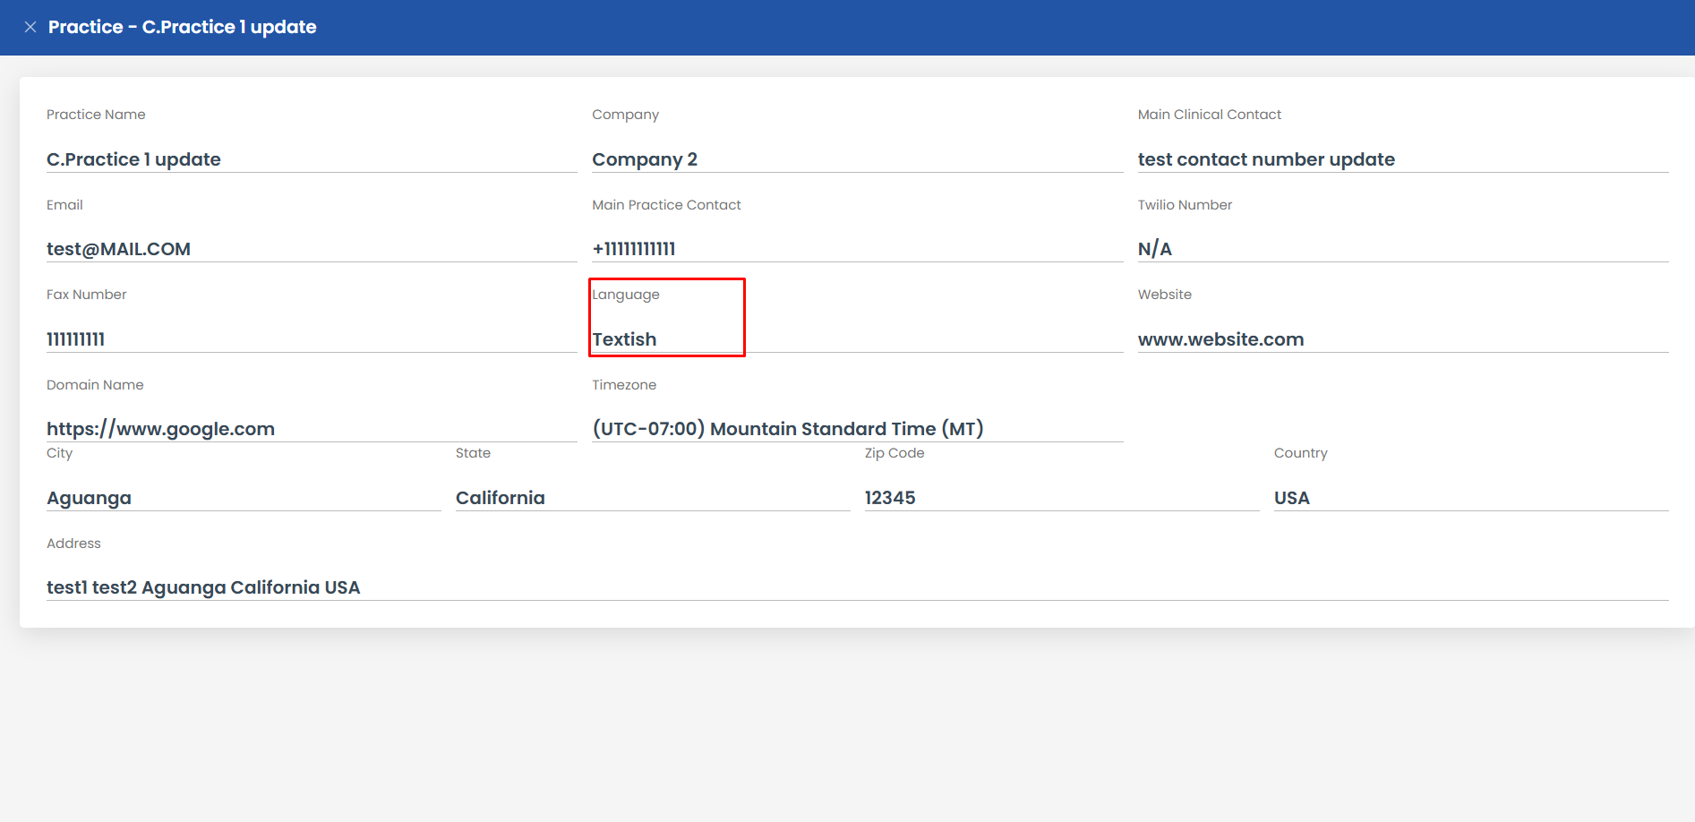The image size is (1695, 822).
Task: Open the www.website.com website link
Action: point(1220,339)
